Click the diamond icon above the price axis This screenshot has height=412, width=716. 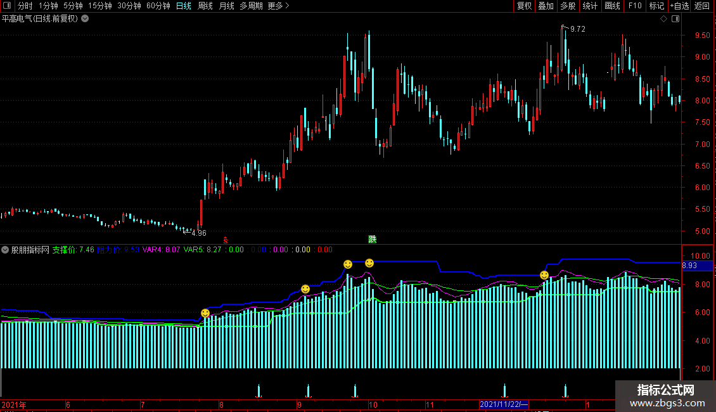pyautogui.click(x=664, y=19)
